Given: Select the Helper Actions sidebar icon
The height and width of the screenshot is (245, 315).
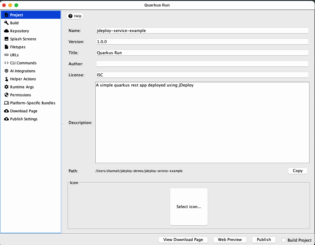Looking at the screenshot, I should pos(7,79).
